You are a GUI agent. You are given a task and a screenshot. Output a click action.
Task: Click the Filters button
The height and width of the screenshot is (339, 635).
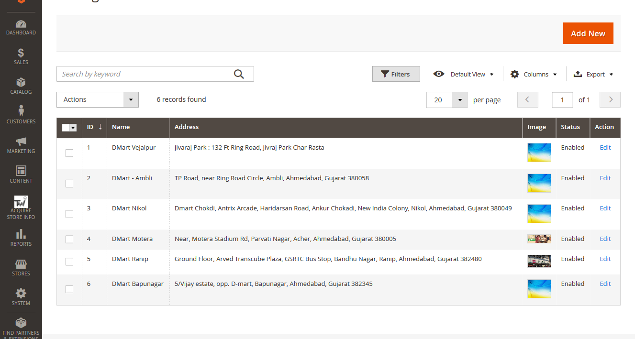[x=396, y=74]
